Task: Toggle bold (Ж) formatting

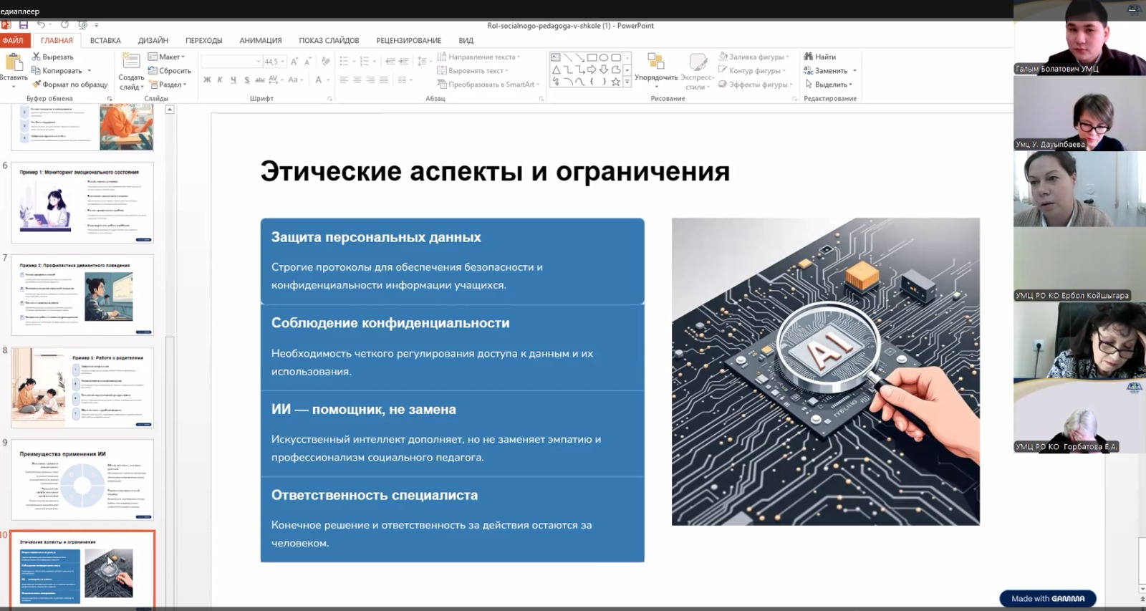Action: click(x=207, y=80)
